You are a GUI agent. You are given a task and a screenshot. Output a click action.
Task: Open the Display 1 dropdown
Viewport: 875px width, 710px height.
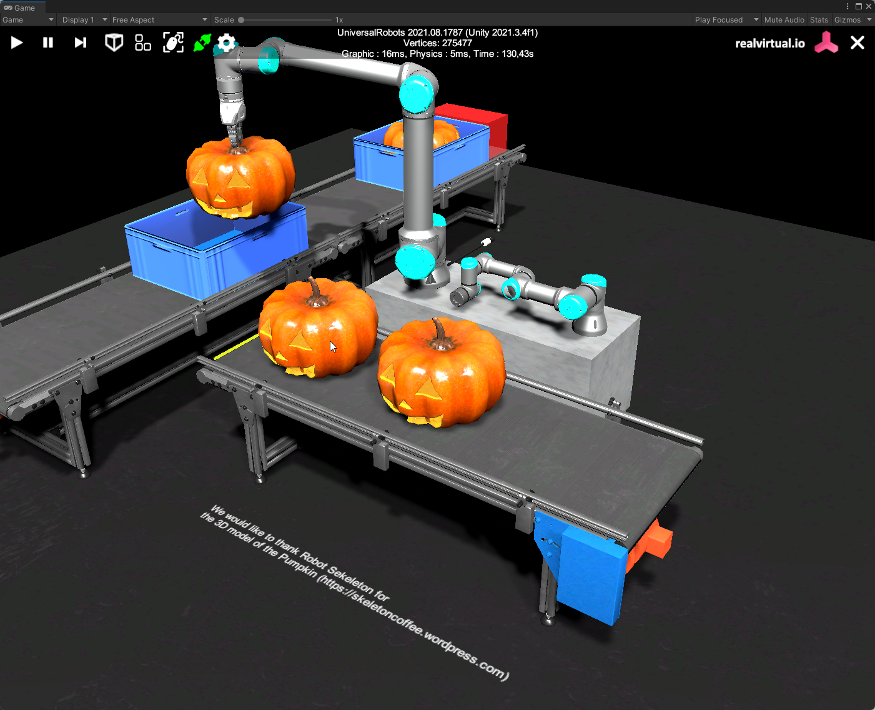click(84, 20)
